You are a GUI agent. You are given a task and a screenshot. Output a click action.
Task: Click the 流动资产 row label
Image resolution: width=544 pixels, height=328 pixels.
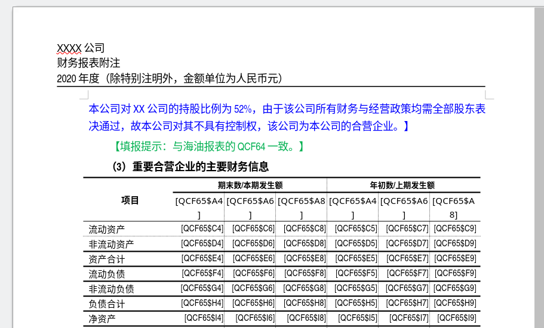pos(107,229)
